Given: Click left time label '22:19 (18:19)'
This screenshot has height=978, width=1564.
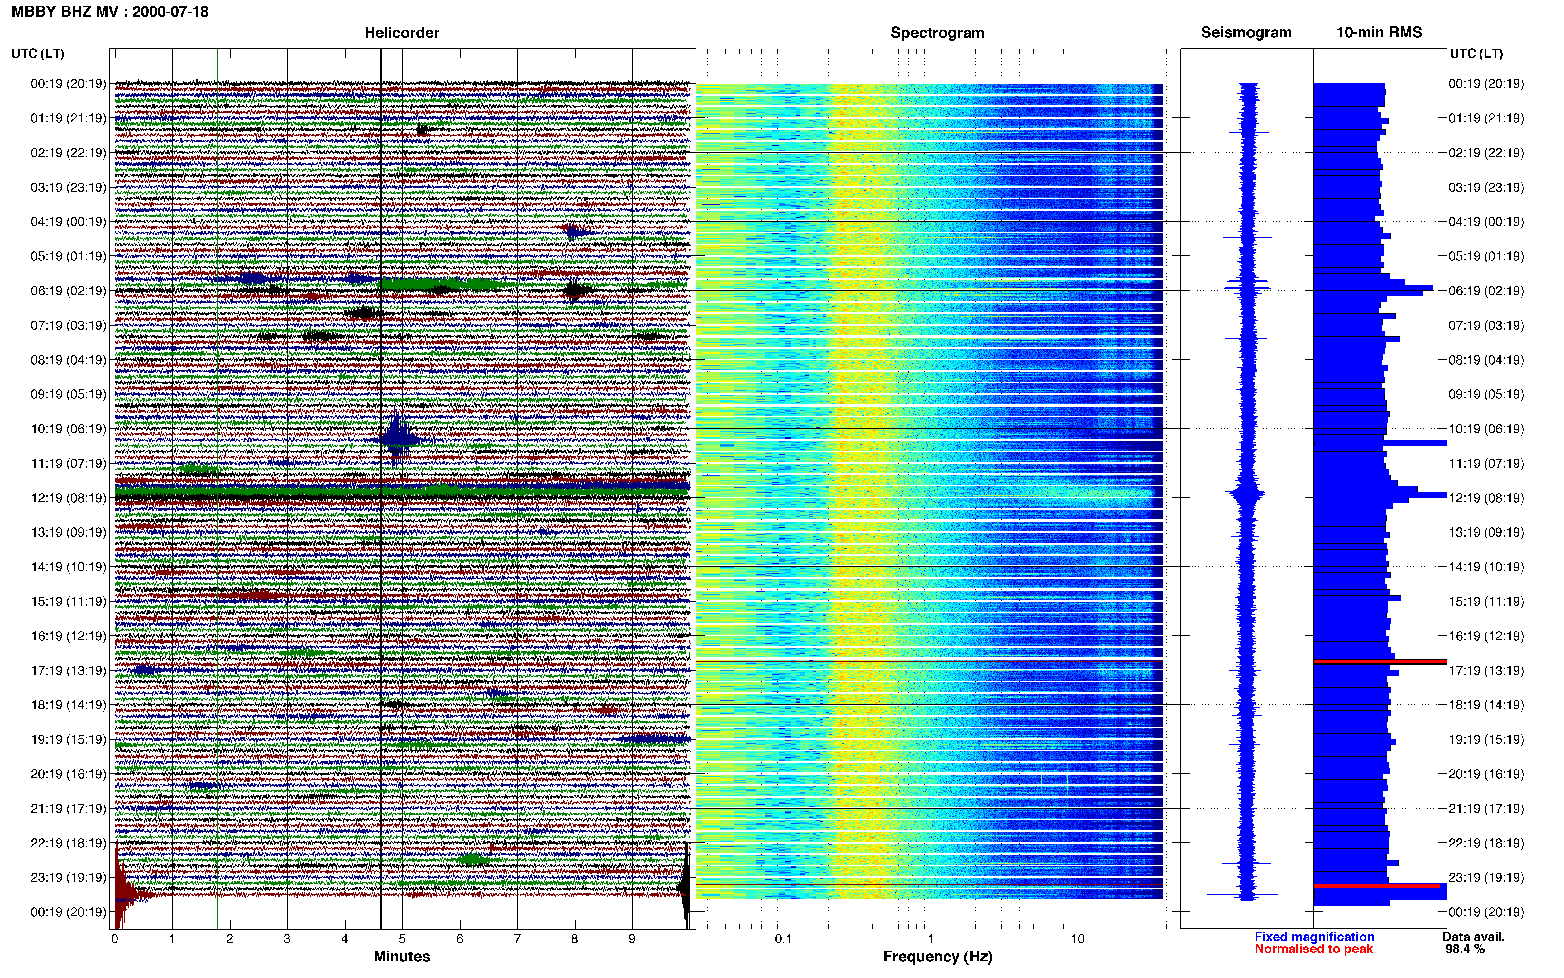Looking at the screenshot, I should (x=69, y=843).
